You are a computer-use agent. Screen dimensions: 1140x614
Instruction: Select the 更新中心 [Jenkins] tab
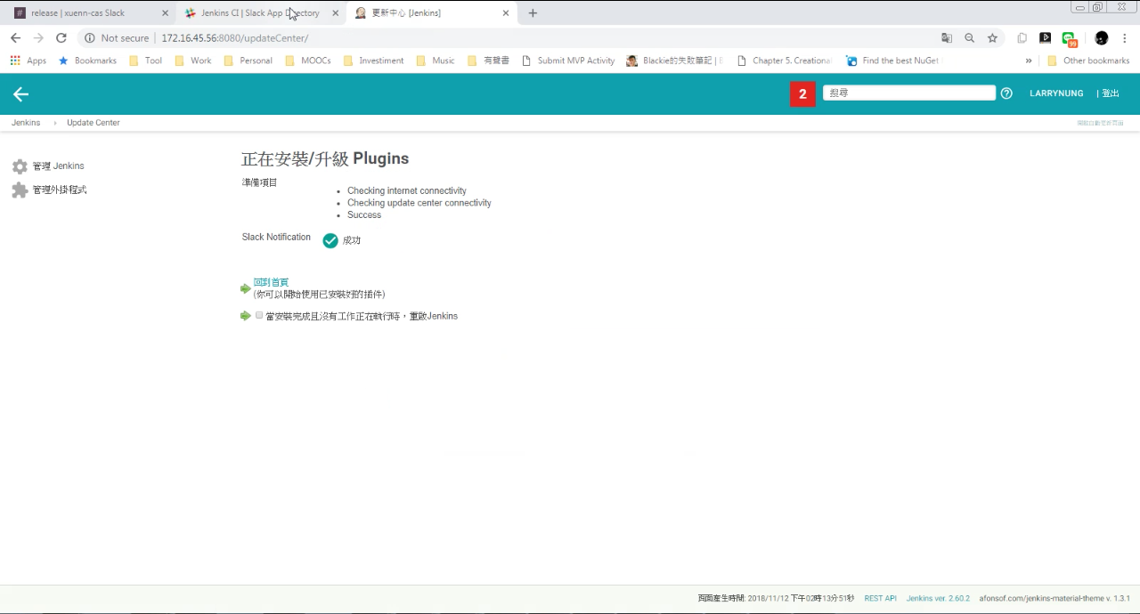coord(432,13)
